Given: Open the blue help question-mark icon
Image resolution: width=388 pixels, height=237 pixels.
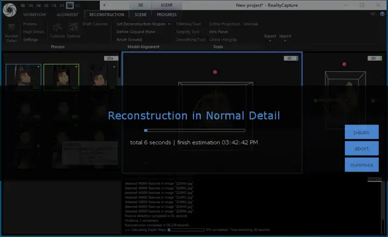Looking at the screenshot, I should tap(382, 14).
